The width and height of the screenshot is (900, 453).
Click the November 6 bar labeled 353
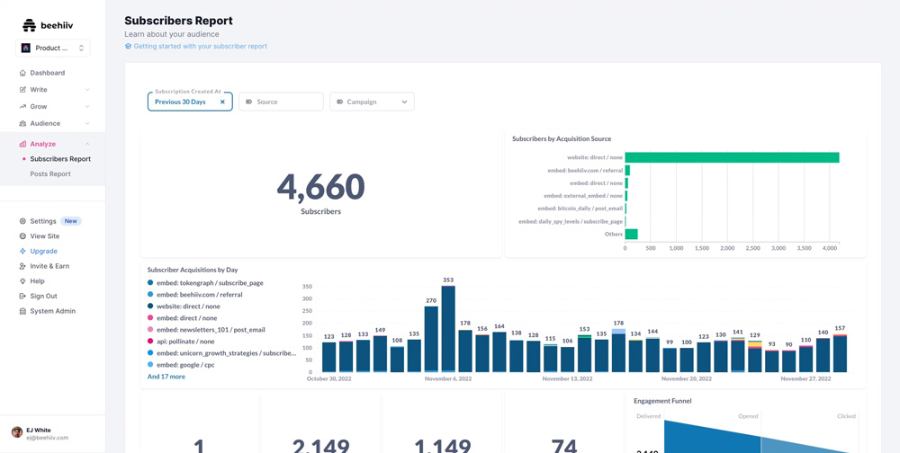pos(448,329)
